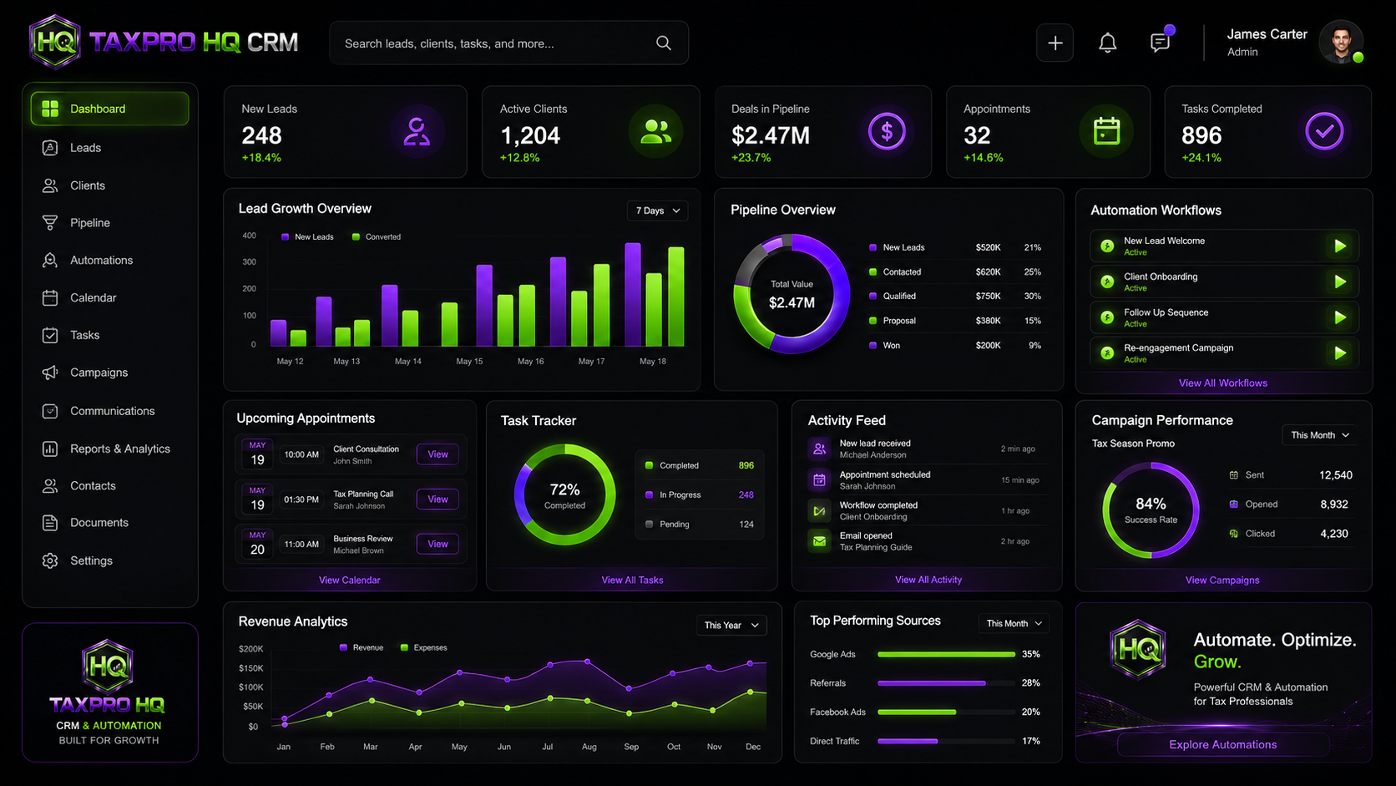Click the plus add-new icon in header
The width and height of the screenshot is (1396, 786).
point(1055,43)
